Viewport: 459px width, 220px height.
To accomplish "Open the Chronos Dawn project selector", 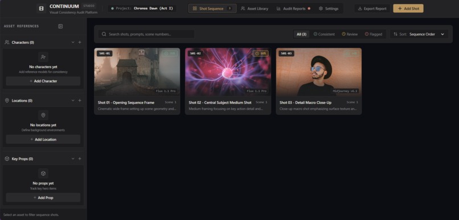I will (142, 9).
